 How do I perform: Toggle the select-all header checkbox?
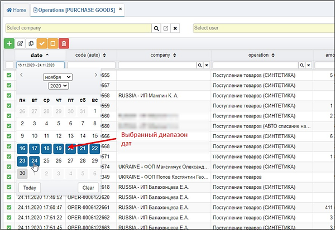[x=9, y=65]
